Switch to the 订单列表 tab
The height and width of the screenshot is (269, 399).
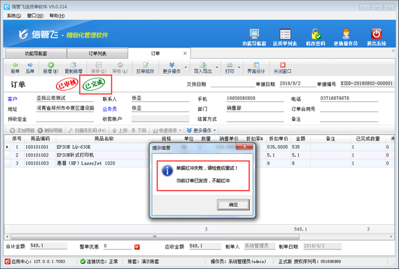click(97, 54)
